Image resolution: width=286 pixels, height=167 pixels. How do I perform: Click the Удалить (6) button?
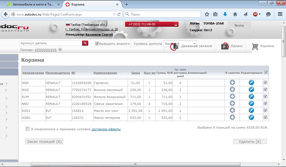(x=250, y=141)
